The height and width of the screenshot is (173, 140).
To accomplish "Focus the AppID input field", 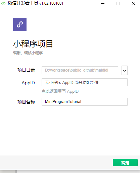I will pos(85,82).
